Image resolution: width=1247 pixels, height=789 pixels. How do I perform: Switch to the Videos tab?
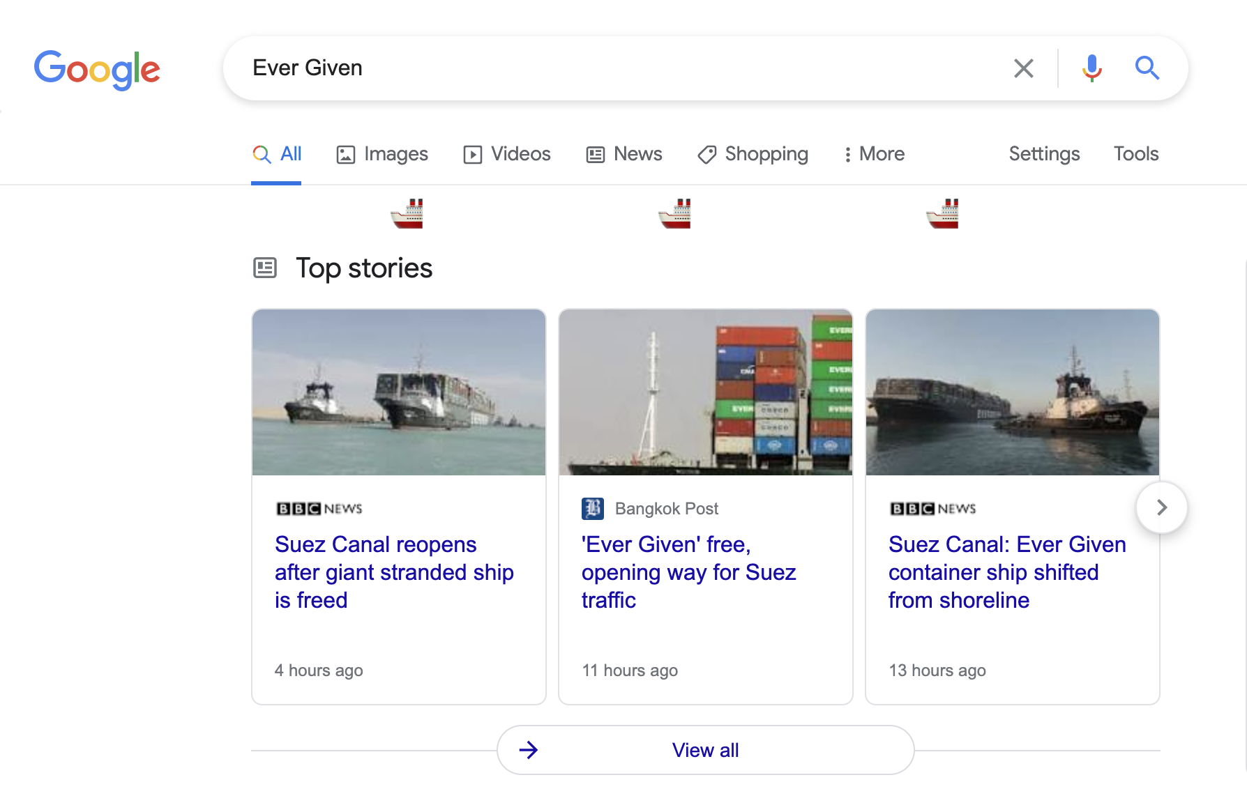(507, 154)
